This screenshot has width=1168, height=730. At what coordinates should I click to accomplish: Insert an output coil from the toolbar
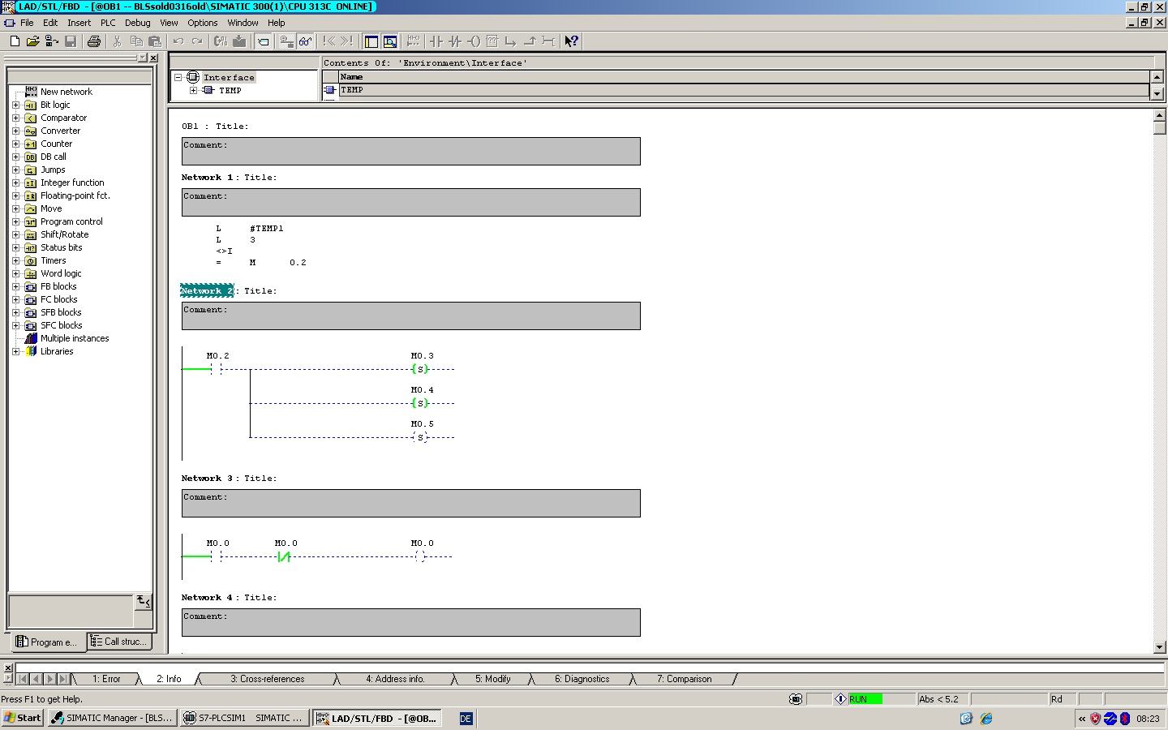[x=474, y=41]
